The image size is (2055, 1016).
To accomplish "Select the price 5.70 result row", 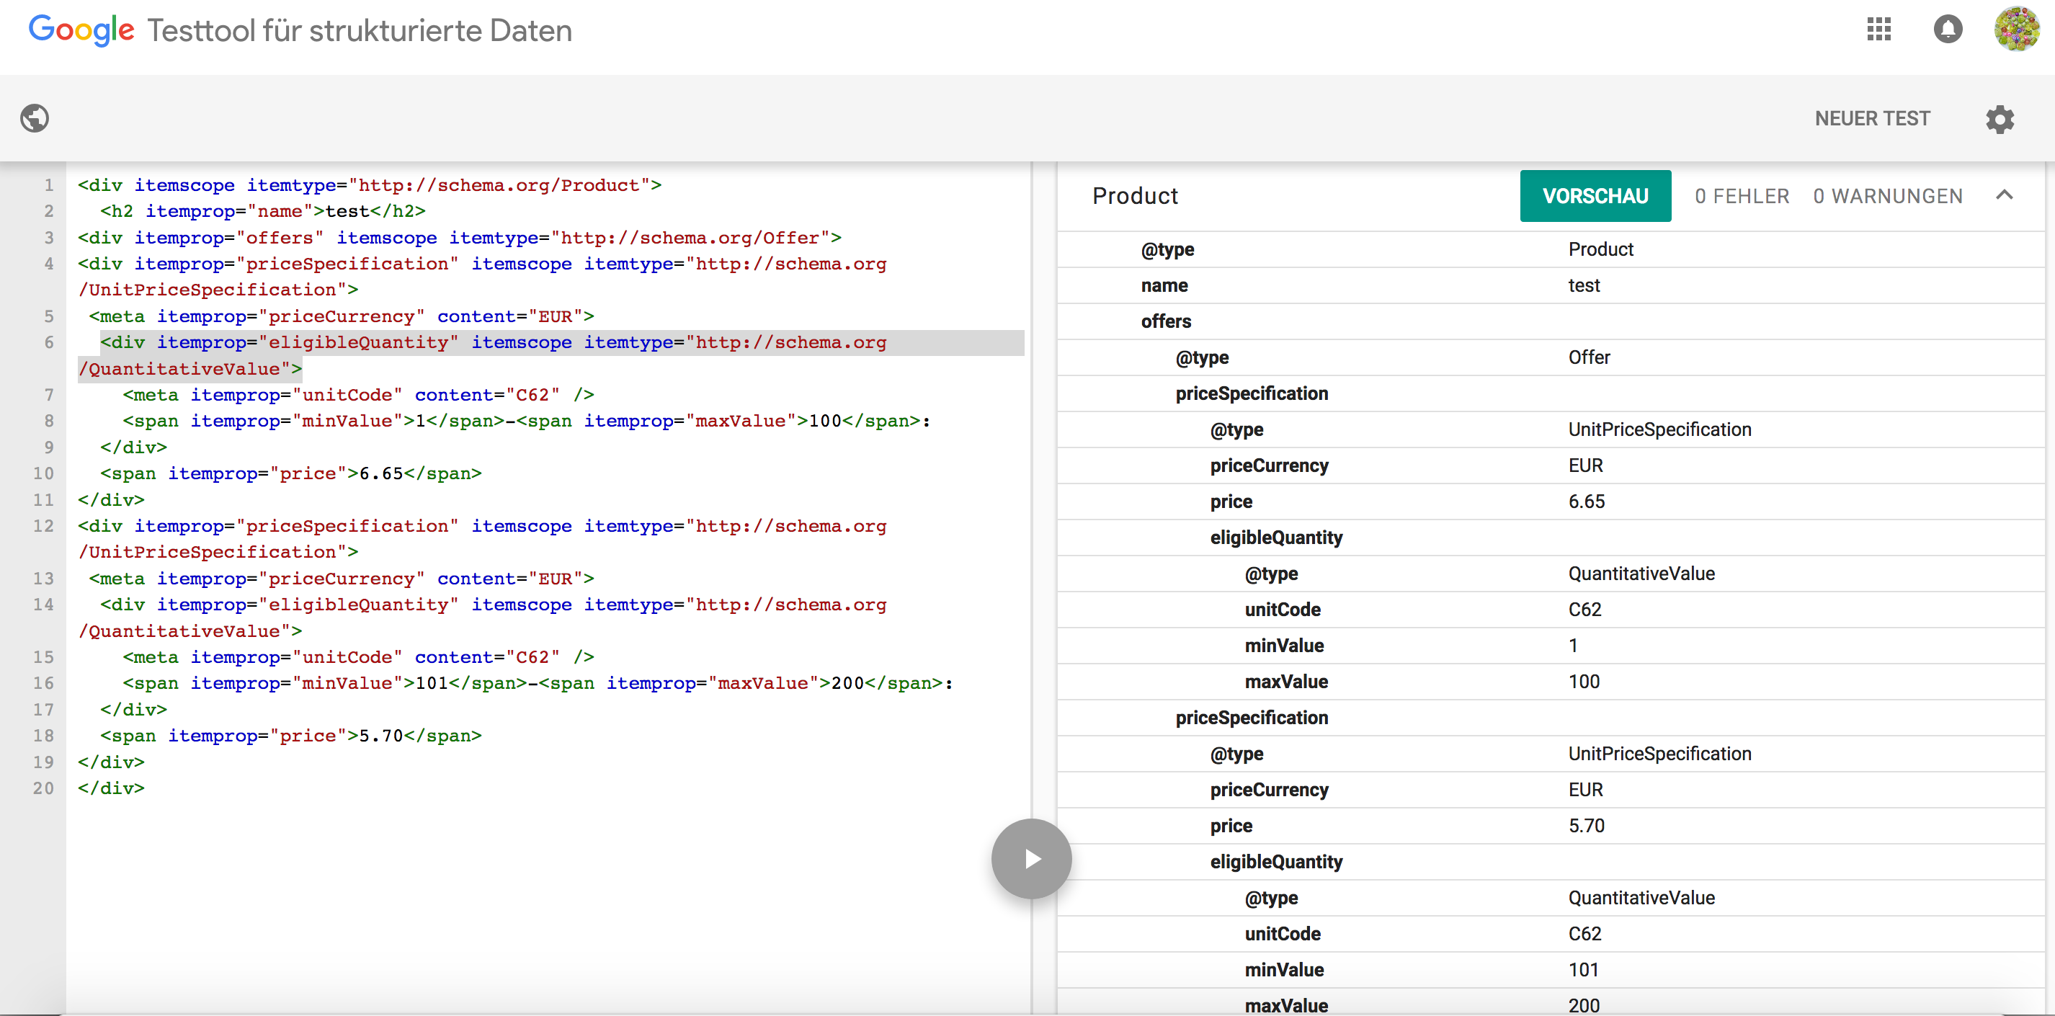I will coord(1230,825).
